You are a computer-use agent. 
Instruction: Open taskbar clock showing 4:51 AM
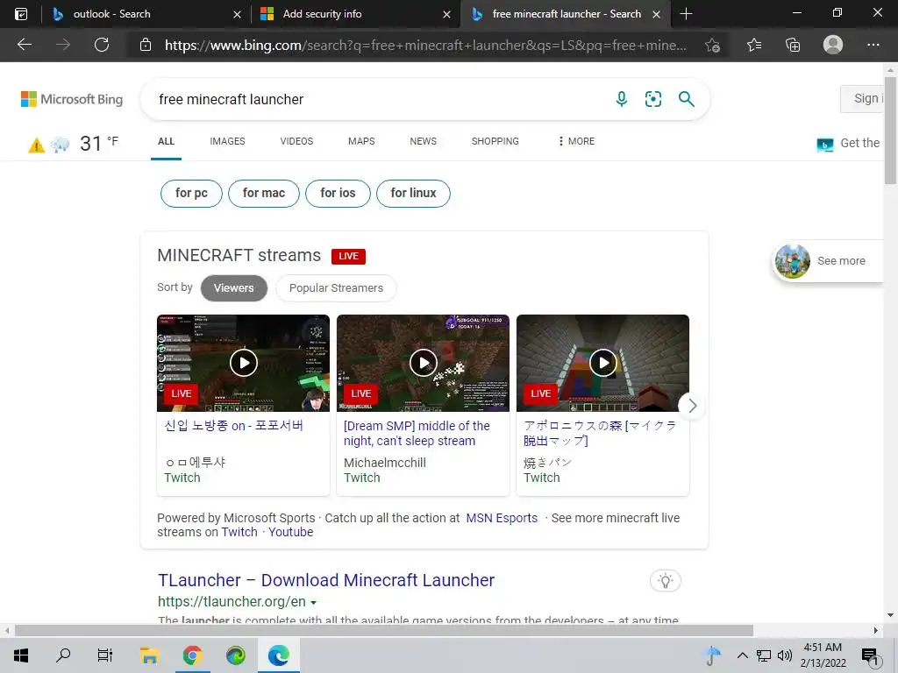click(823, 655)
